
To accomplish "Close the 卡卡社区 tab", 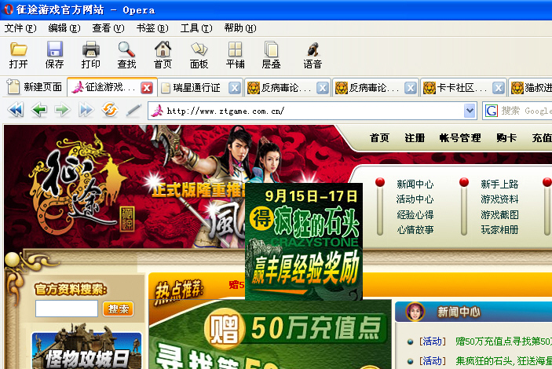I will pyautogui.click(x=499, y=88).
